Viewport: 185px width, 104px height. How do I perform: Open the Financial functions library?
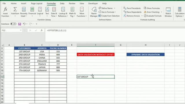[32, 12]
